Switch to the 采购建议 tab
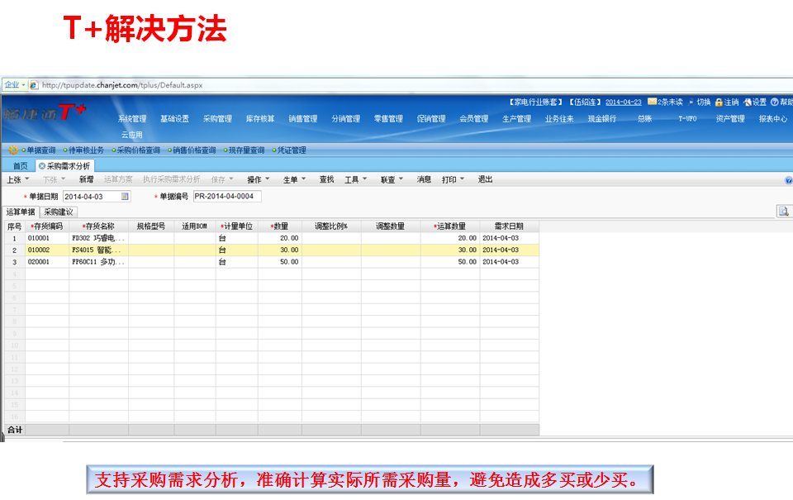Viewport: 793px width, 500px height. coord(59,212)
